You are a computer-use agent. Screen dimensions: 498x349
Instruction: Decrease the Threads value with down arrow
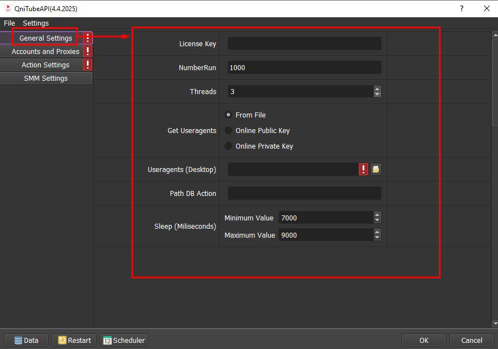tap(377, 94)
